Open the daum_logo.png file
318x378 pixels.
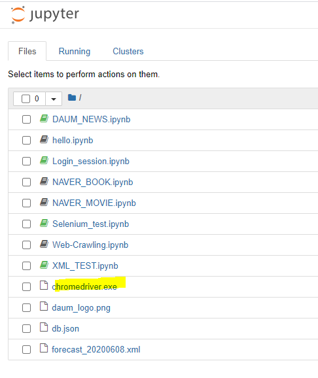(81, 308)
